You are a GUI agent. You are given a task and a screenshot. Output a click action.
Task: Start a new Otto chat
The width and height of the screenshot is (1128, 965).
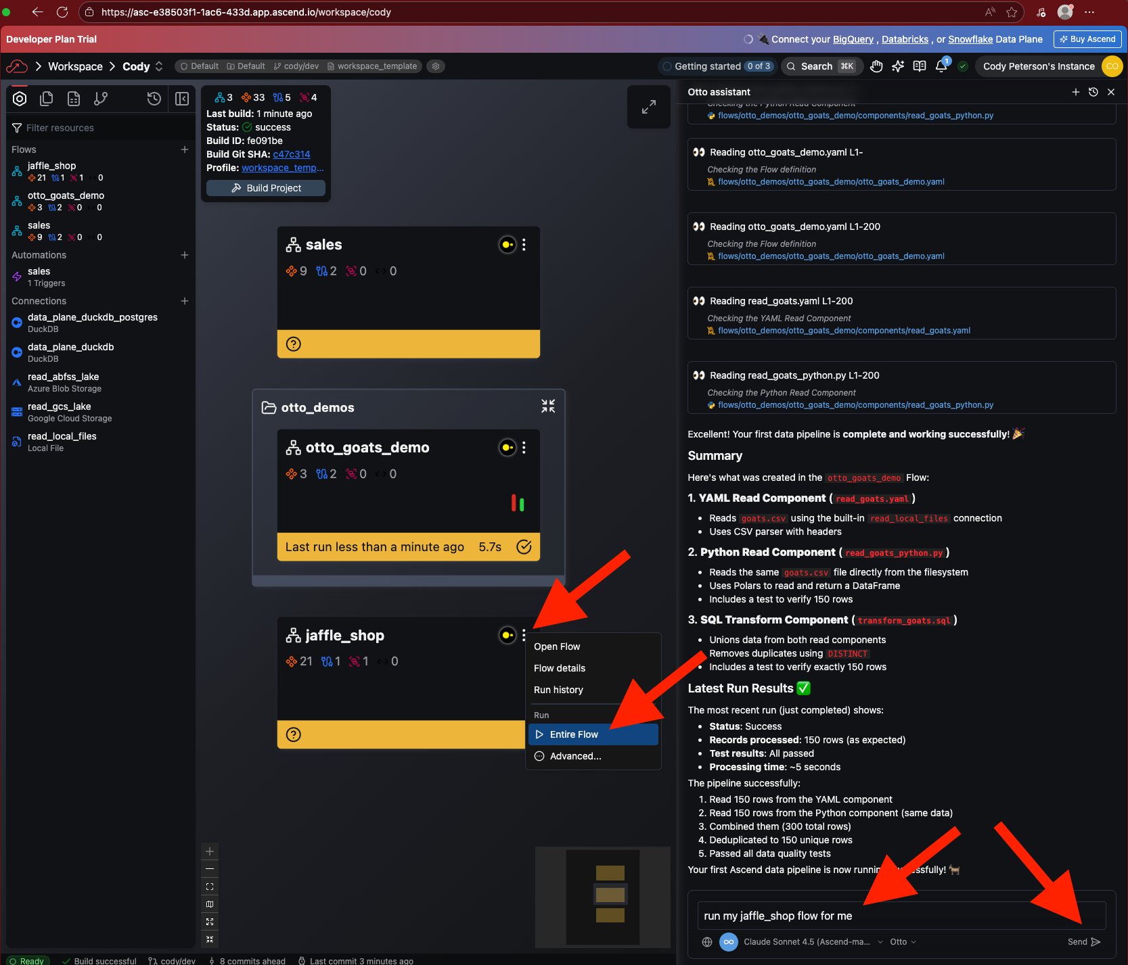[x=1076, y=92]
